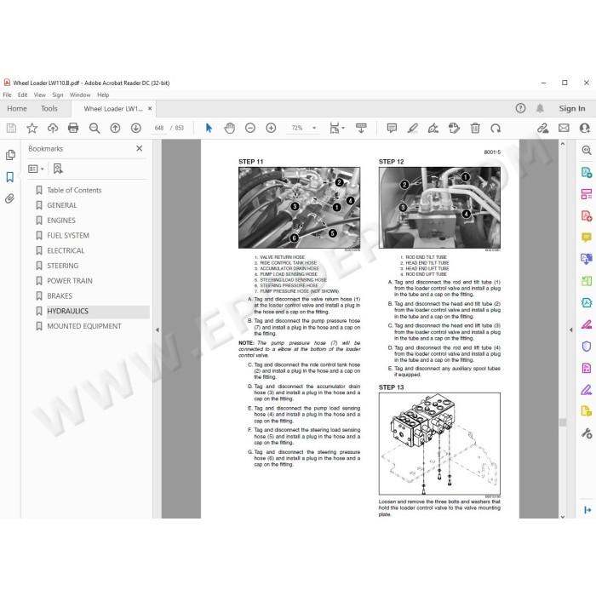Image resolution: width=596 pixels, height=596 pixels.
Task: Toggle the bookmarks panel icon
Action: click(x=10, y=177)
